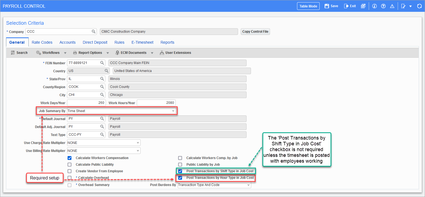Switch to the Rate Codes tab
The width and height of the screenshot is (425, 197).
click(x=42, y=42)
